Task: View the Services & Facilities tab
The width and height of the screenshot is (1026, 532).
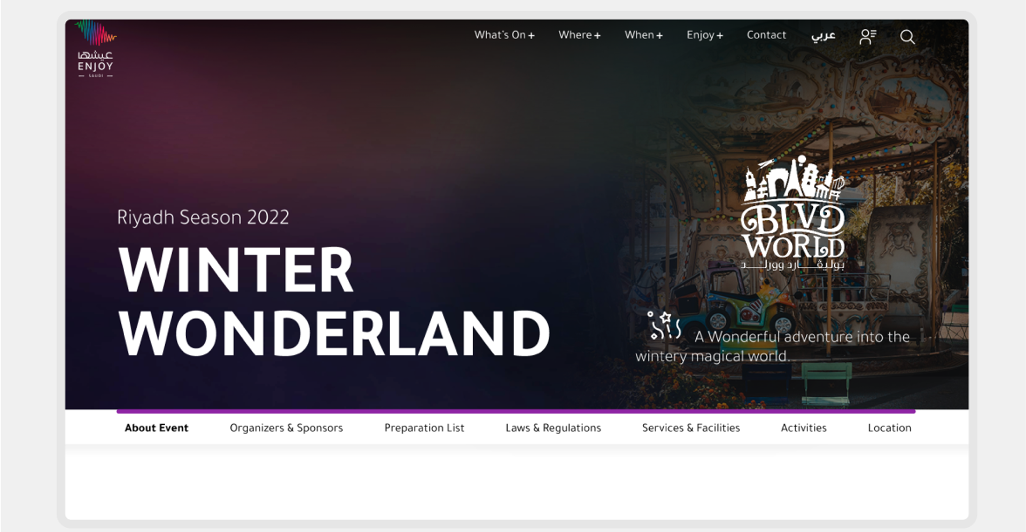Action: tap(690, 428)
